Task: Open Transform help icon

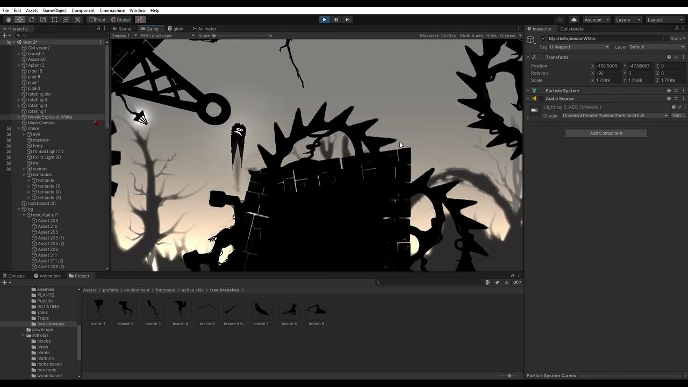Action: (669, 57)
